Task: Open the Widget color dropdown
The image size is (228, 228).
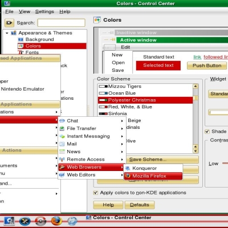Action: tap(218, 94)
